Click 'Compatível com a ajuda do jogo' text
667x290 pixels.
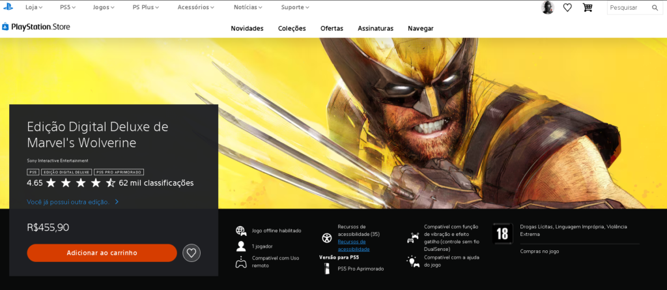click(451, 261)
